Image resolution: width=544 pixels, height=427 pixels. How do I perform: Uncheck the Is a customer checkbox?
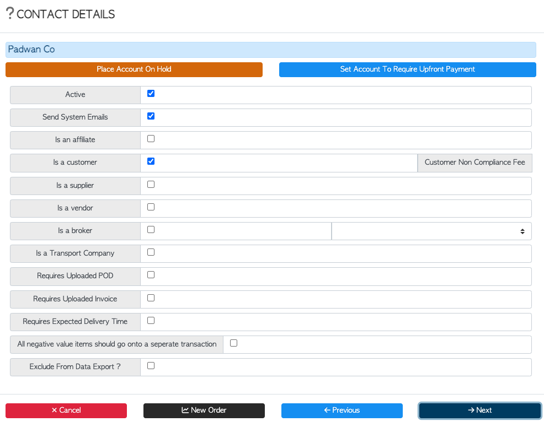coord(151,161)
